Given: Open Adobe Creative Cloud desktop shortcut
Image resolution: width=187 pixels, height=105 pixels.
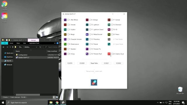Looking at the screenshot, I should (x=5, y=18).
